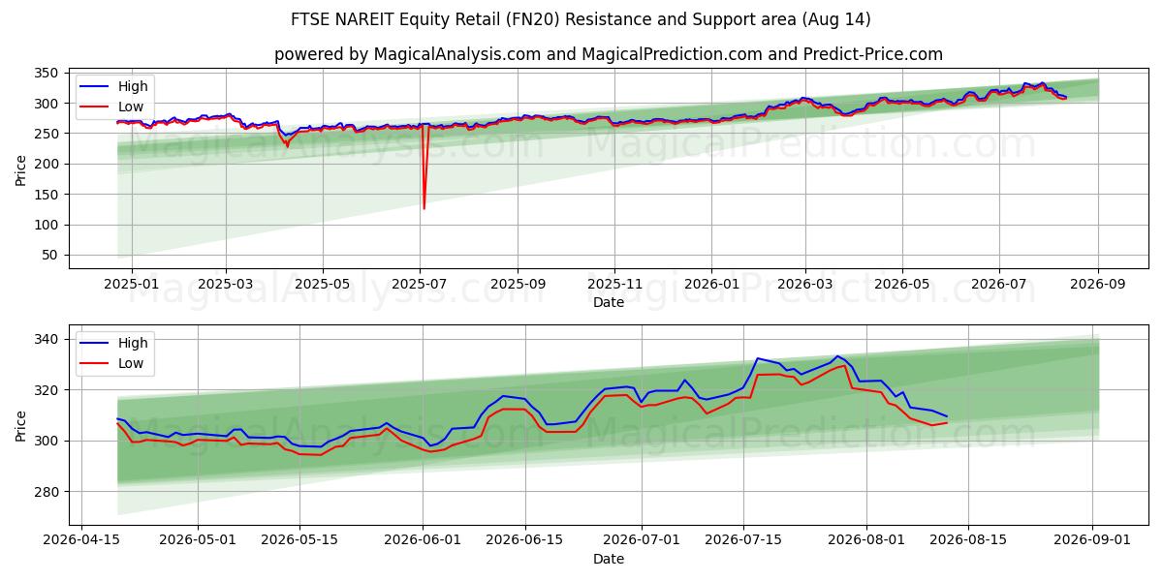This screenshot has height=581, width=1163.
Task: Click the 2026-07-15 date tick
Action: [743, 541]
